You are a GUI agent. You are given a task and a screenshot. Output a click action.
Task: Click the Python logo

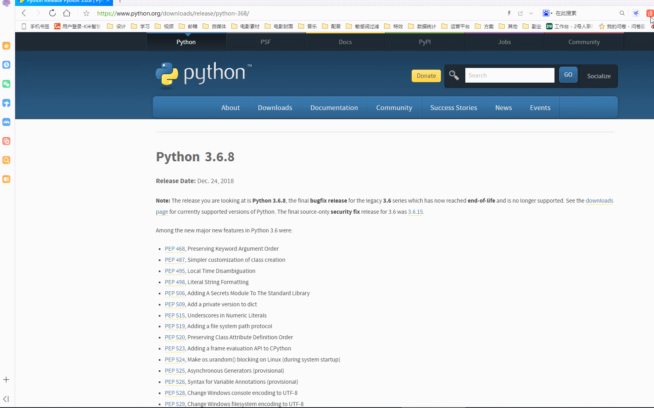tap(203, 74)
